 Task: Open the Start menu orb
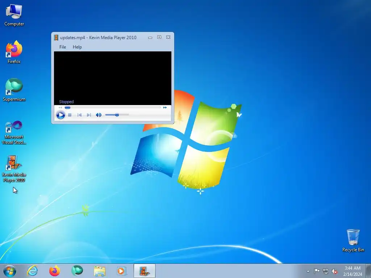(9, 271)
